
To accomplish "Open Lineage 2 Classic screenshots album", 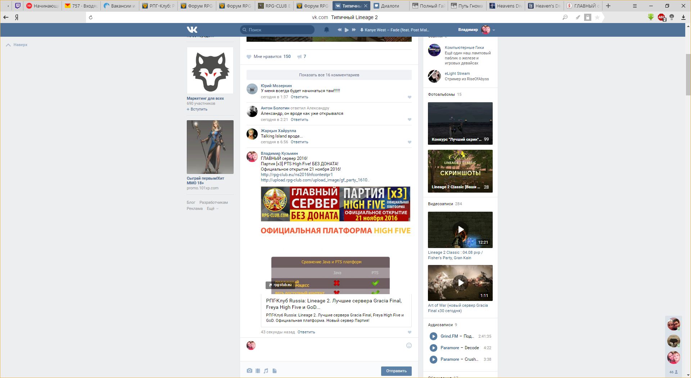I will tap(460, 171).
